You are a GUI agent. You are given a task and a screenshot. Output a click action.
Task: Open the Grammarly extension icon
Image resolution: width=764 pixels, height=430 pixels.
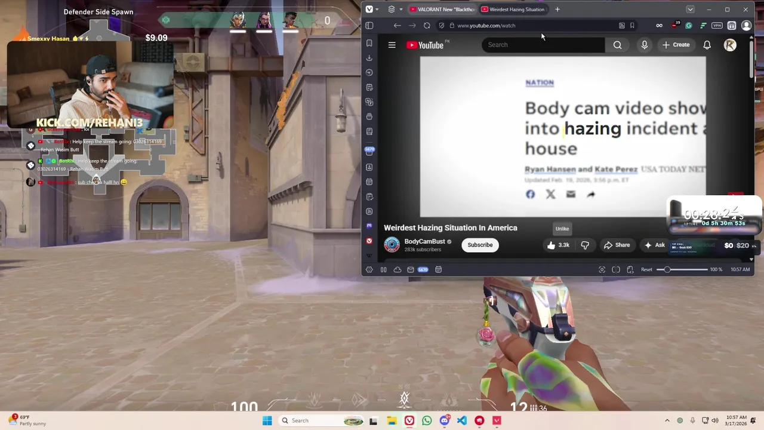tap(689, 26)
